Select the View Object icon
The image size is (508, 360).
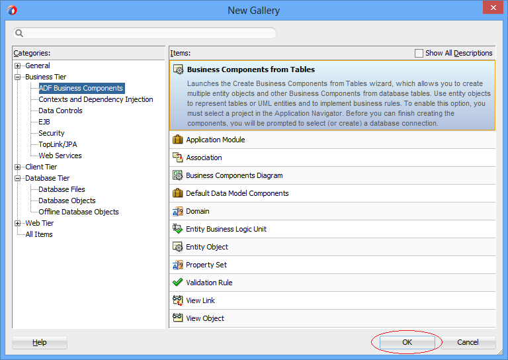[x=177, y=318]
